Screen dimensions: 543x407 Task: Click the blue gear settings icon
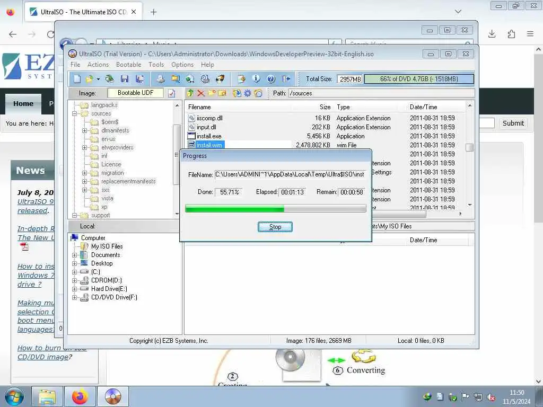[248, 93]
